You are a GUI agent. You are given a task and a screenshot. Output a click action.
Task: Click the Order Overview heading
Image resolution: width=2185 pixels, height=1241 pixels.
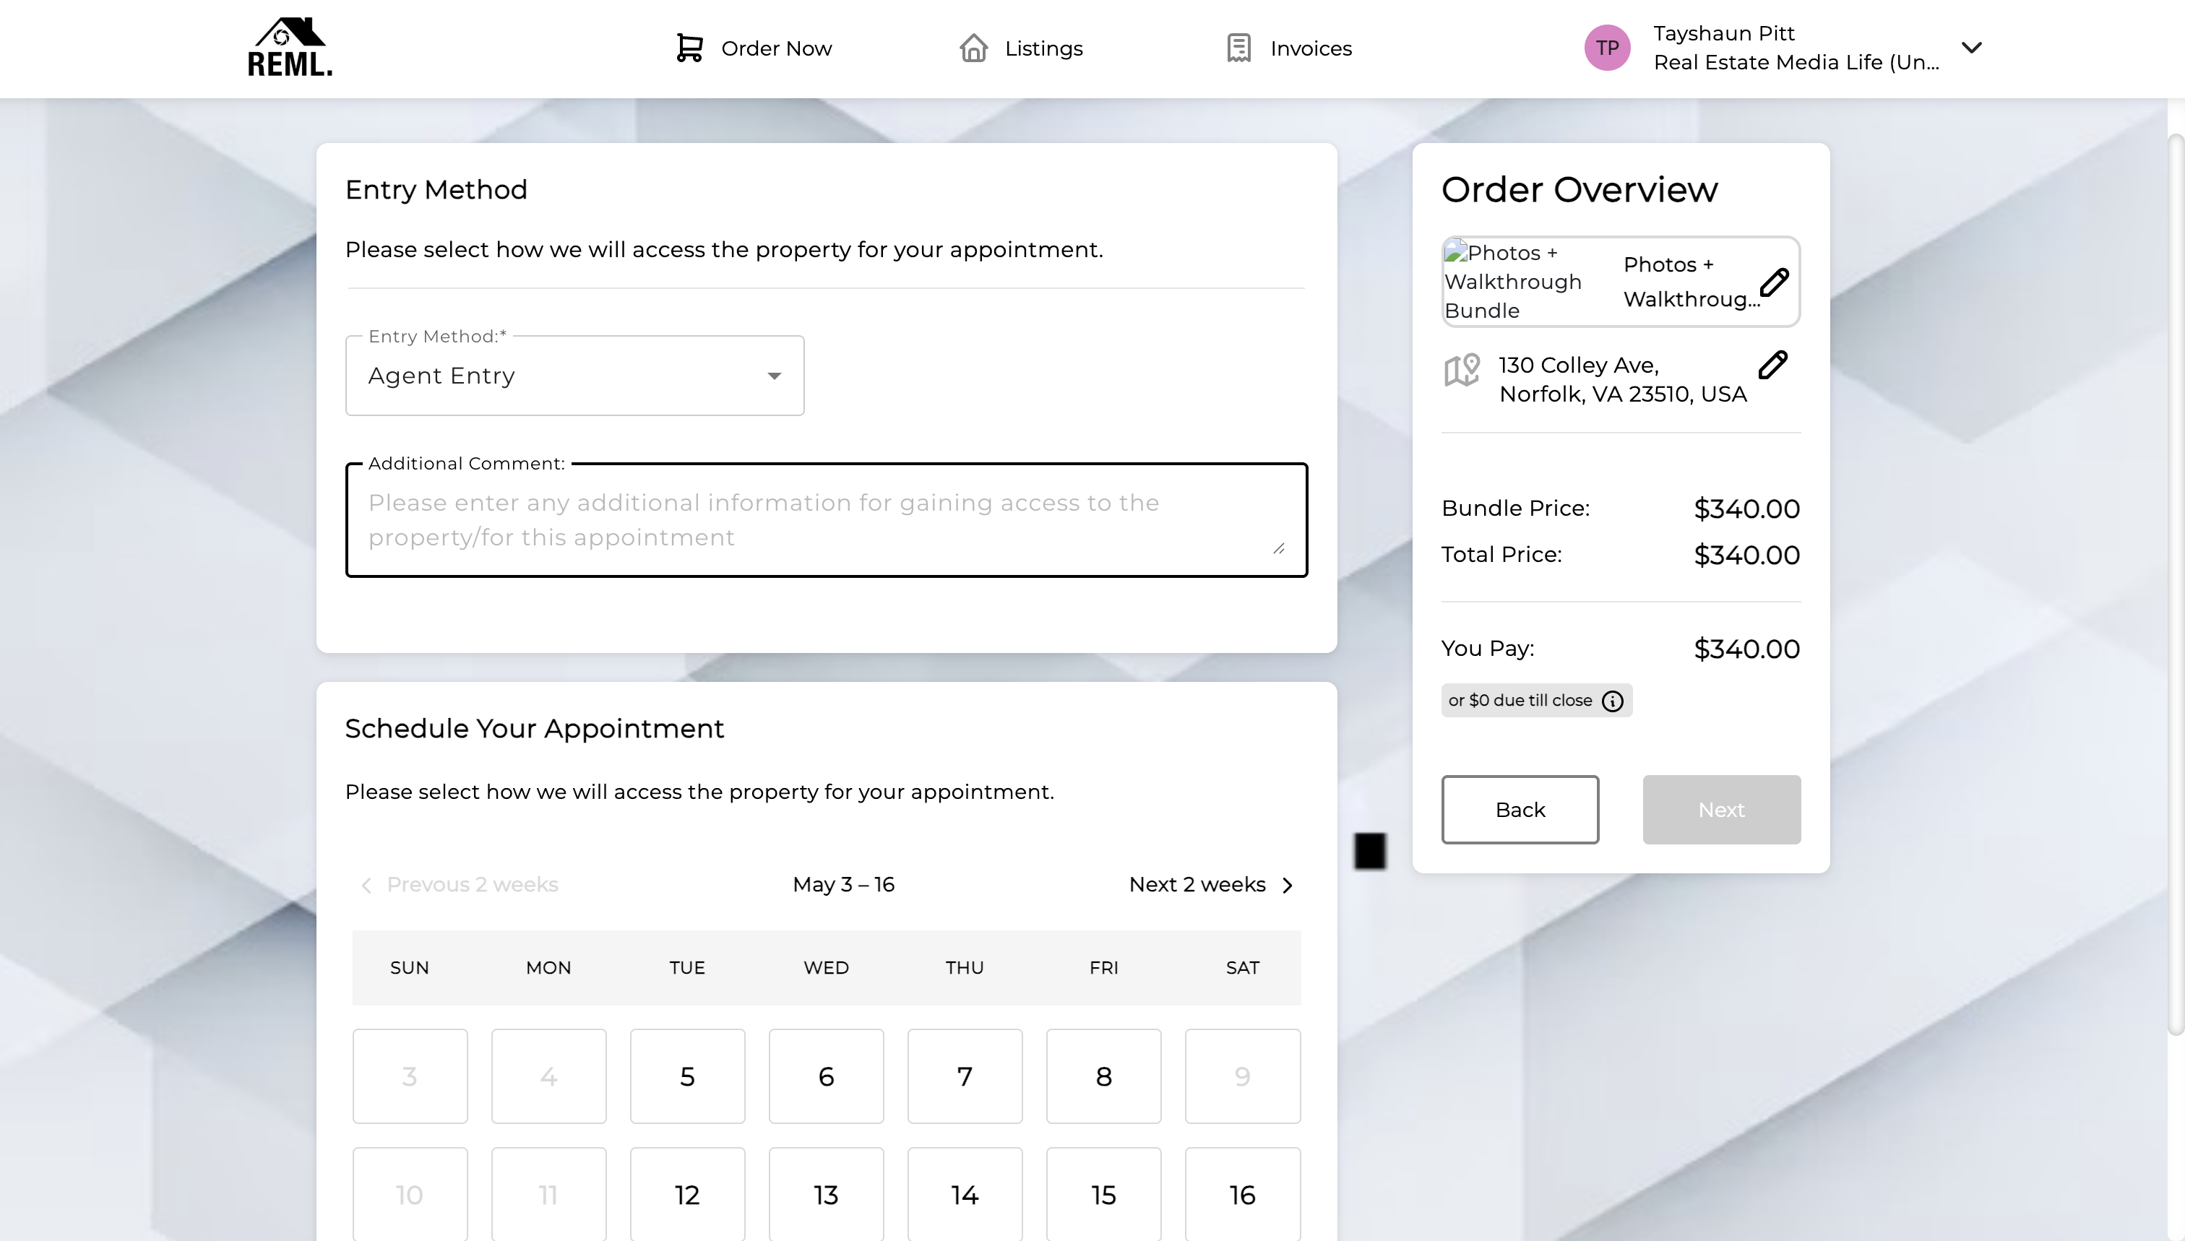click(1579, 190)
